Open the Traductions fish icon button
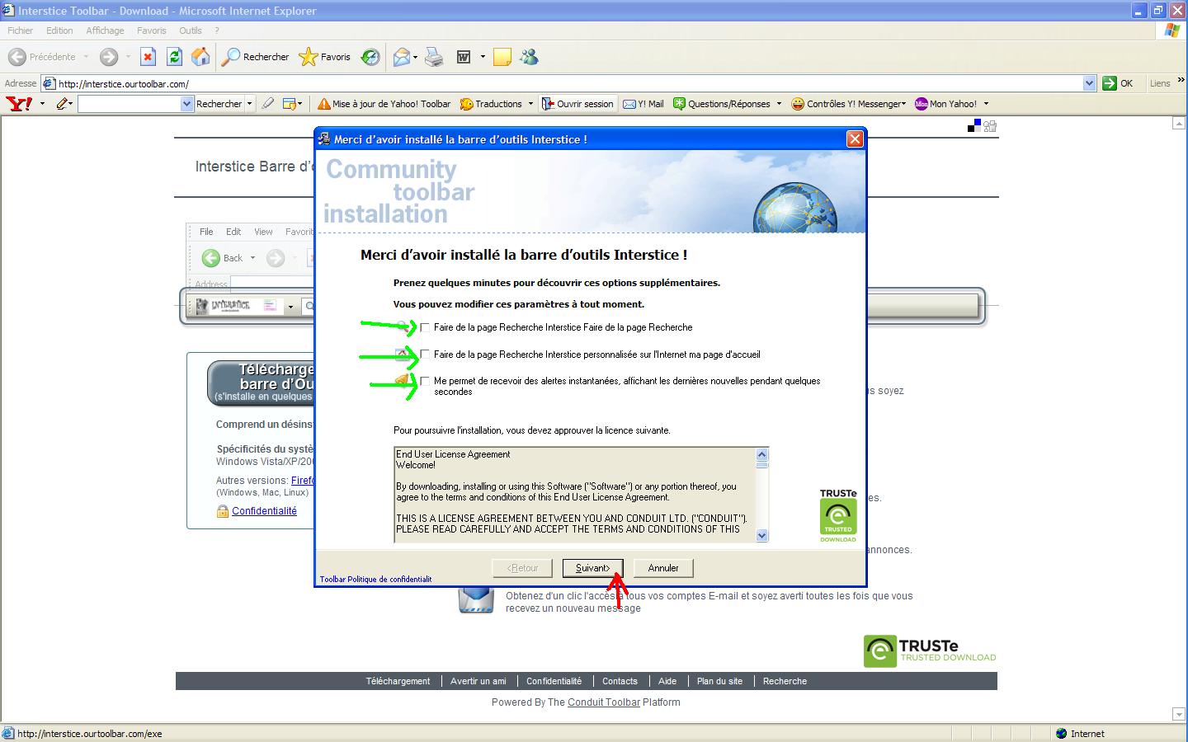 pyautogui.click(x=492, y=104)
